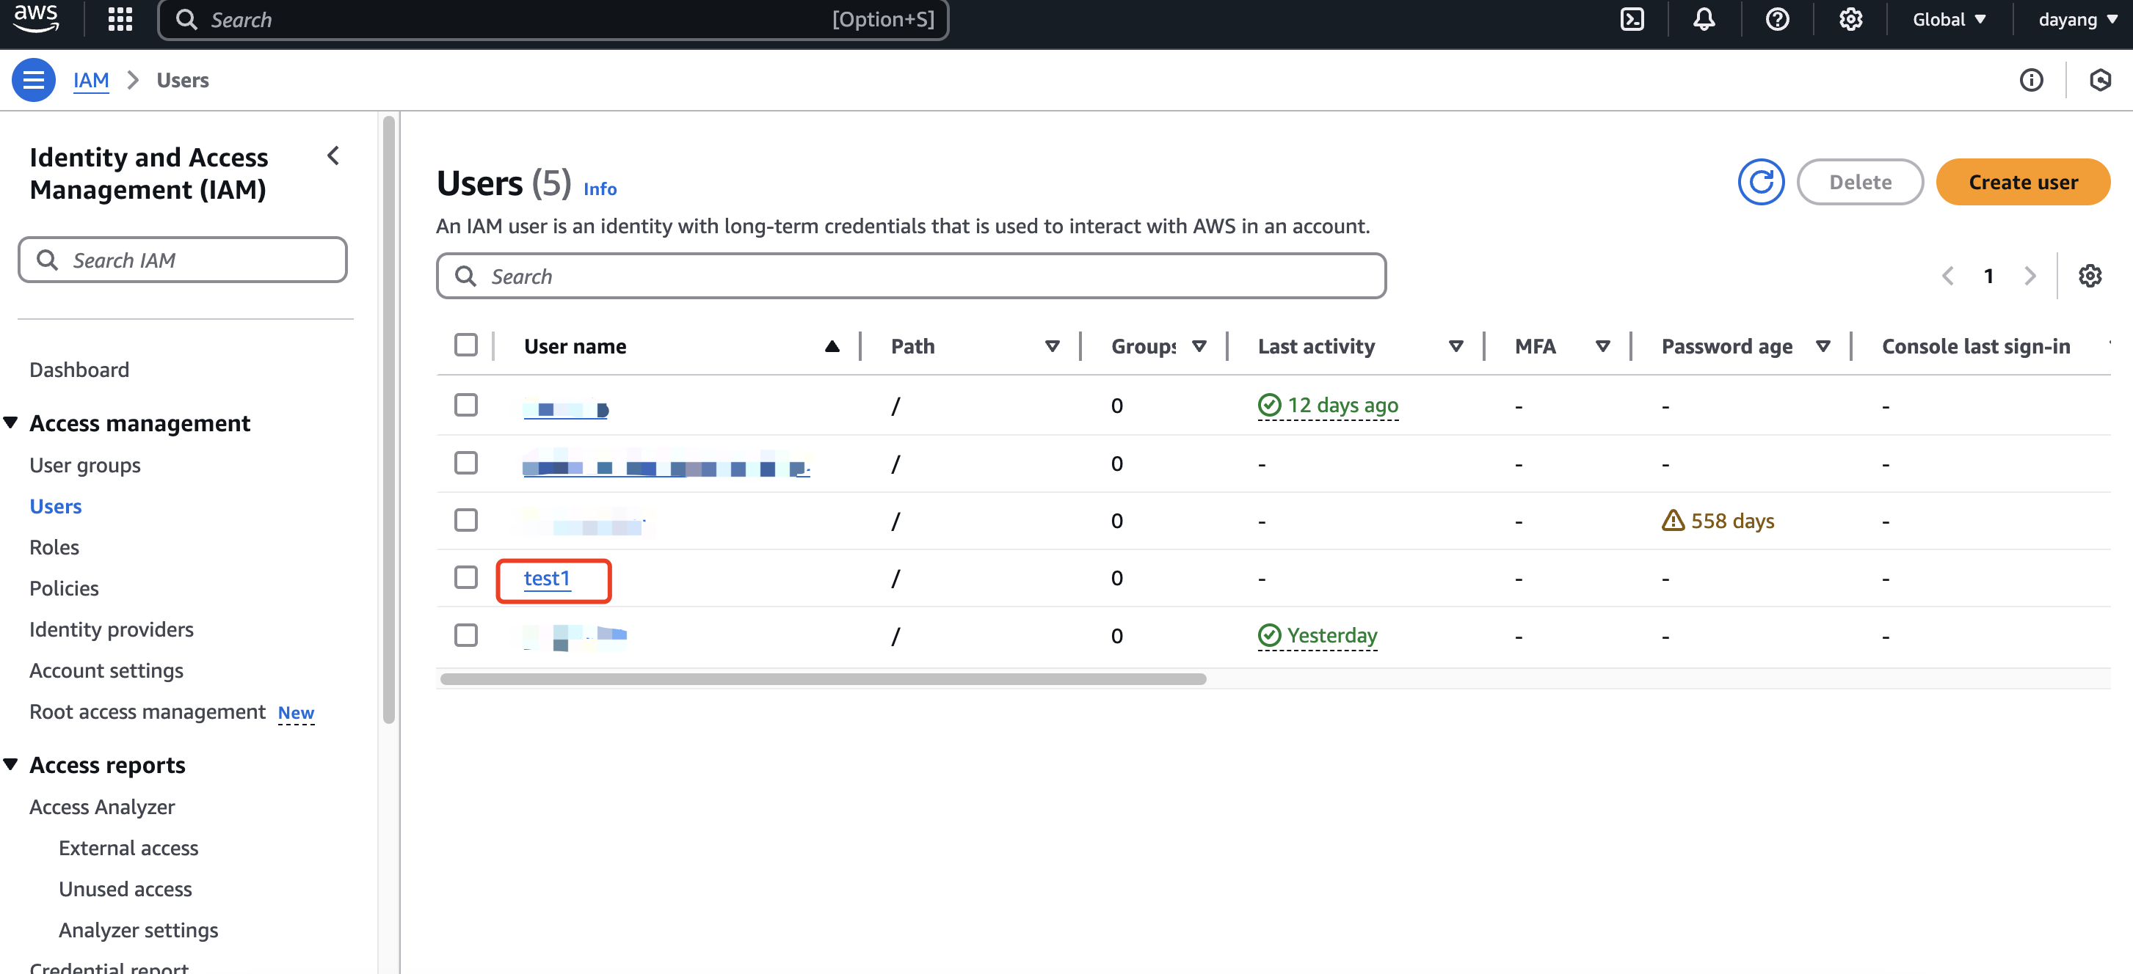Launch CloudShell from top bar icon
2133x974 pixels.
pyautogui.click(x=1631, y=19)
